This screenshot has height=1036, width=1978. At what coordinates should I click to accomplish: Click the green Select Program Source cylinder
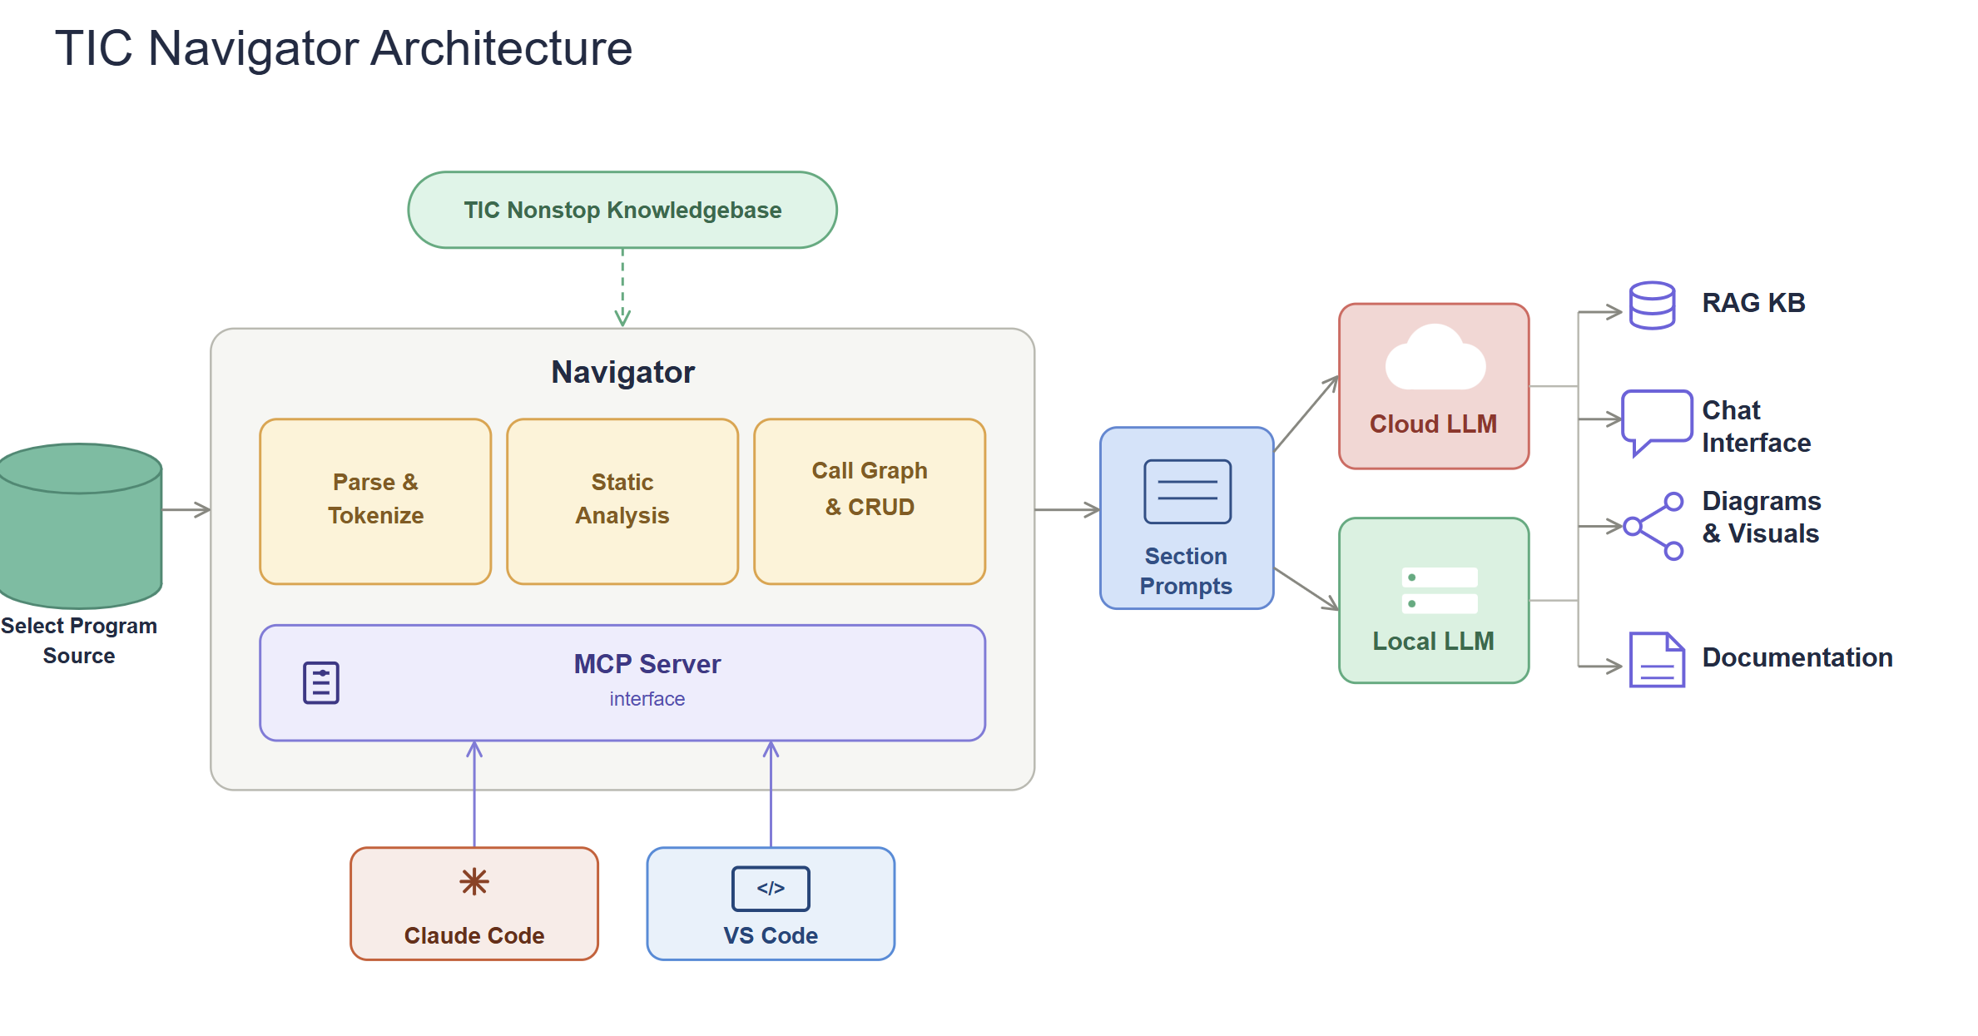pos(81,526)
